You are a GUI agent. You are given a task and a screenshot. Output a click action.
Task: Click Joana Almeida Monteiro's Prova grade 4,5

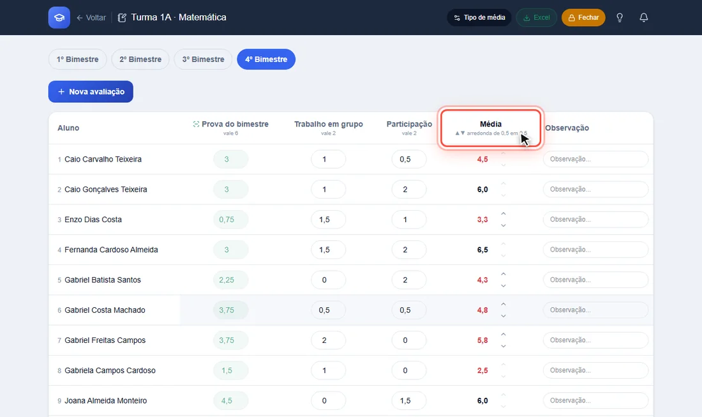230,400
